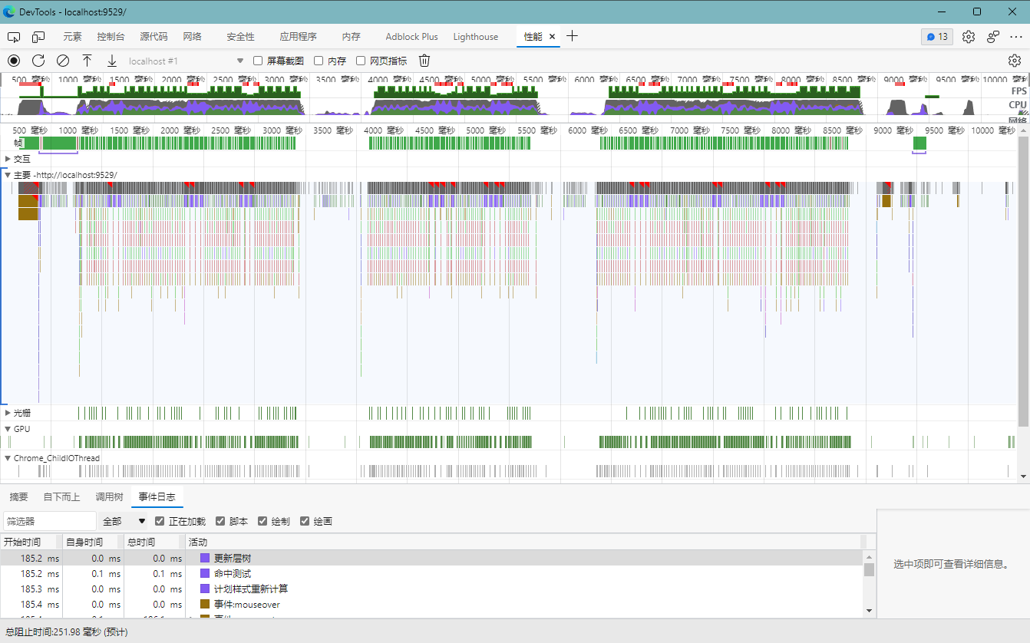Toggle device emulation toolbar icon
This screenshot has width=1030, height=643.
pyautogui.click(x=38, y=37)
